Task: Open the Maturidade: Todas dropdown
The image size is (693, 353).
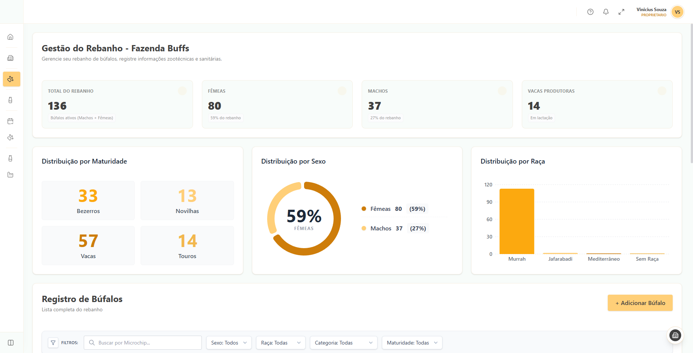Action: coord(412,343)
